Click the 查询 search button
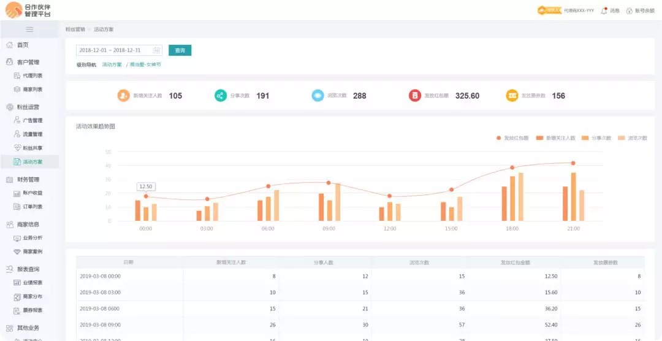Screen dimensions: 662x341 pyautogui.click(x=180, y=50)
